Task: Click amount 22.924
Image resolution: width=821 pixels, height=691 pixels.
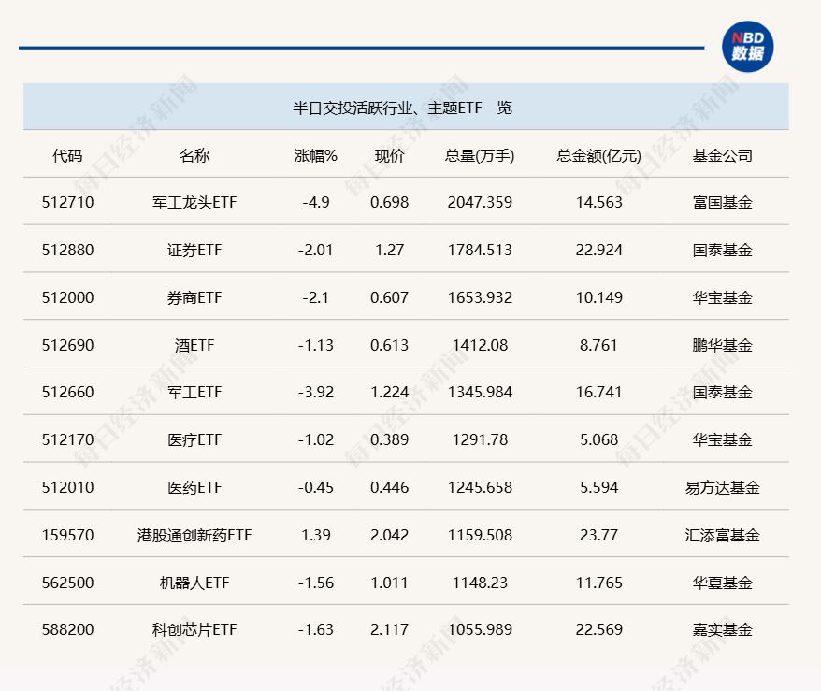Action: coord(599,250)
